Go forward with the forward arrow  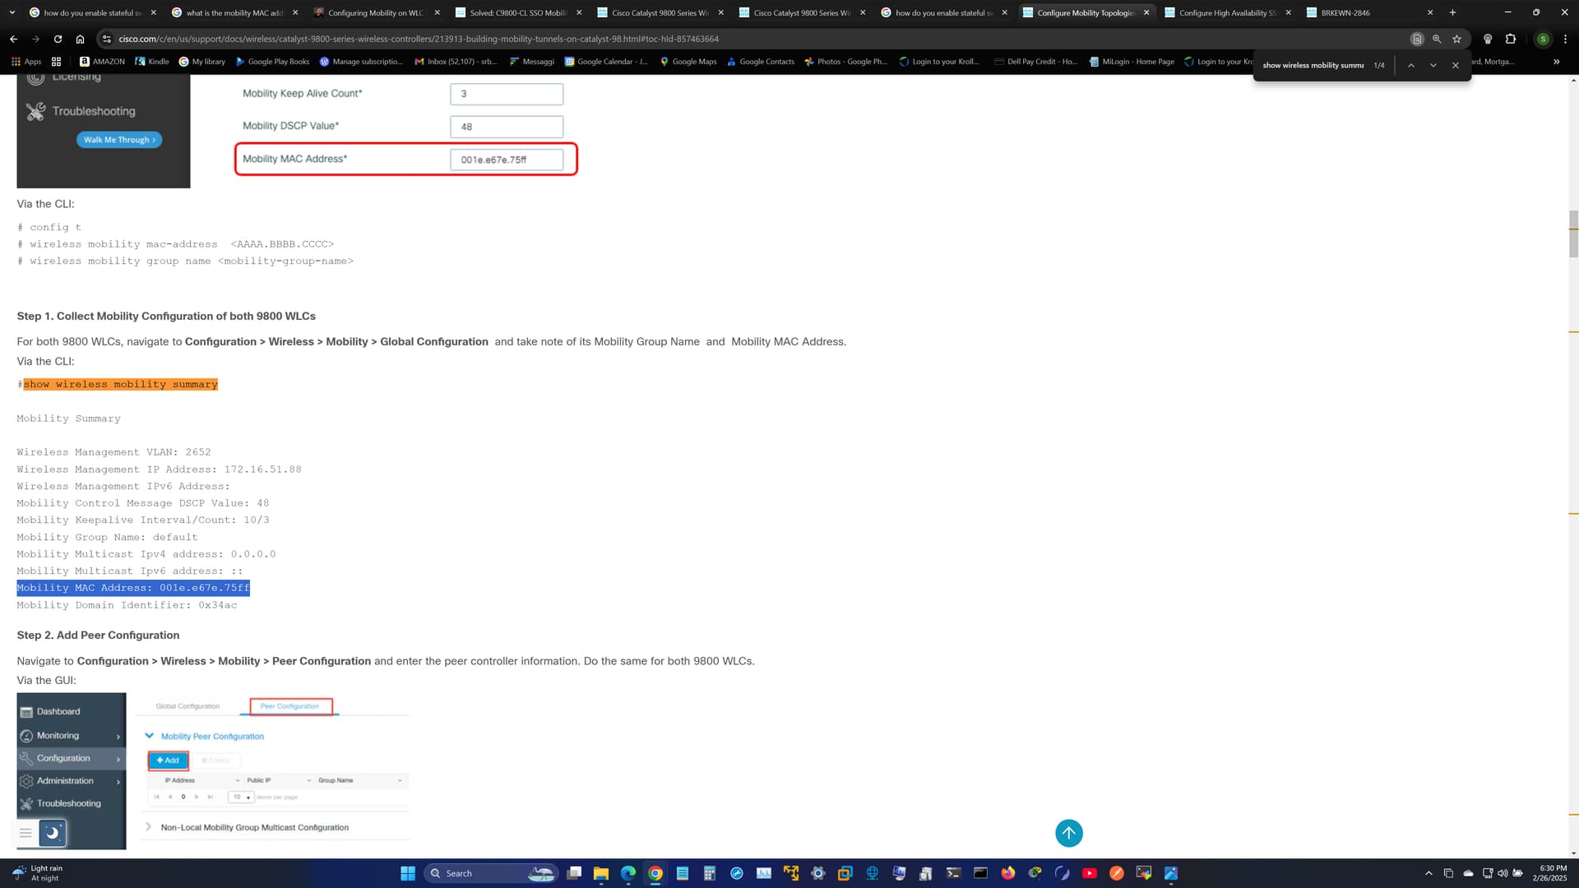tap(35, 39)
